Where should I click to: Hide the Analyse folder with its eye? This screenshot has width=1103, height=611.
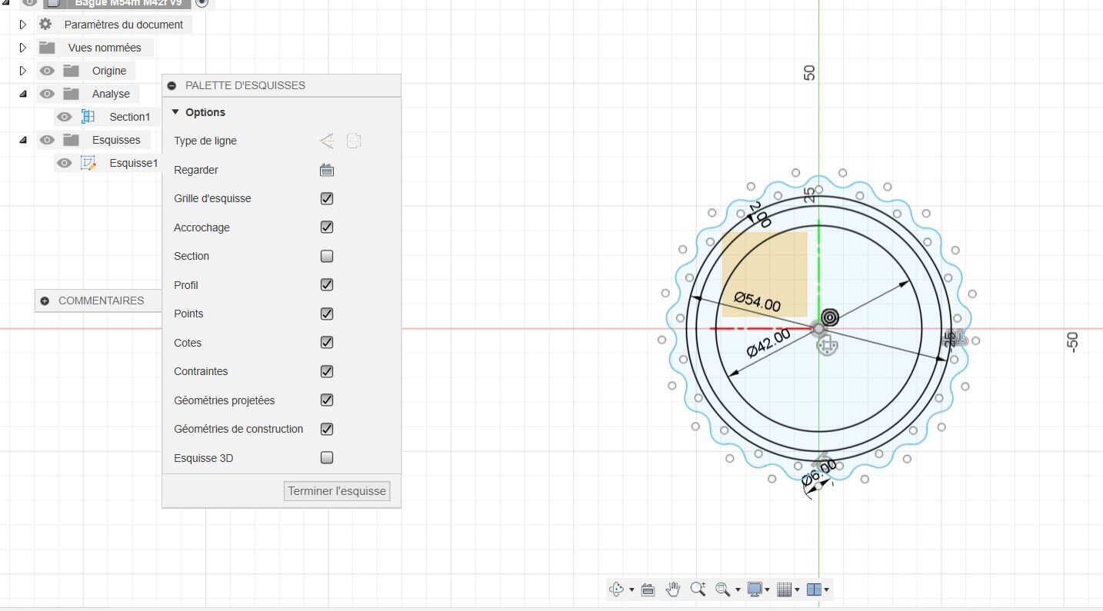[x=47, y=94]
